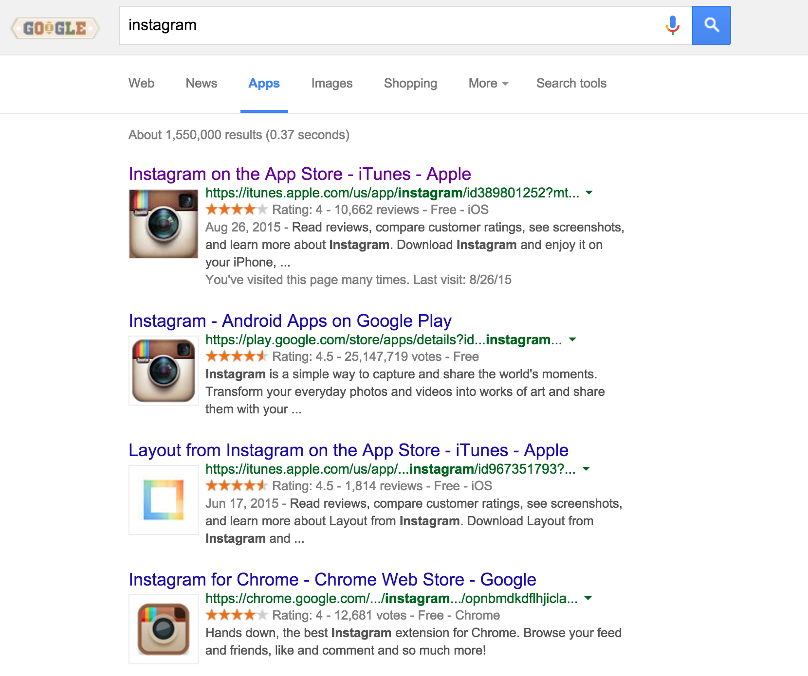The height and width of the screenshot is (676, 808).
Task: Open Layout from Instagram app icon thumbnail
Action: (164, 500)
